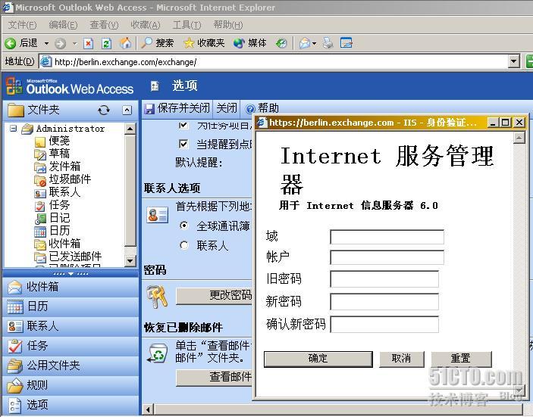Viewport: 533px width, 417px height.
Task: Open 日历 shortcut in navigation pane
Action: 71,307
